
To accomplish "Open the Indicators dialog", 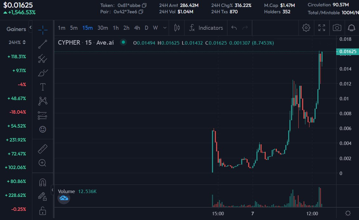I will click(x=206, y=28).
